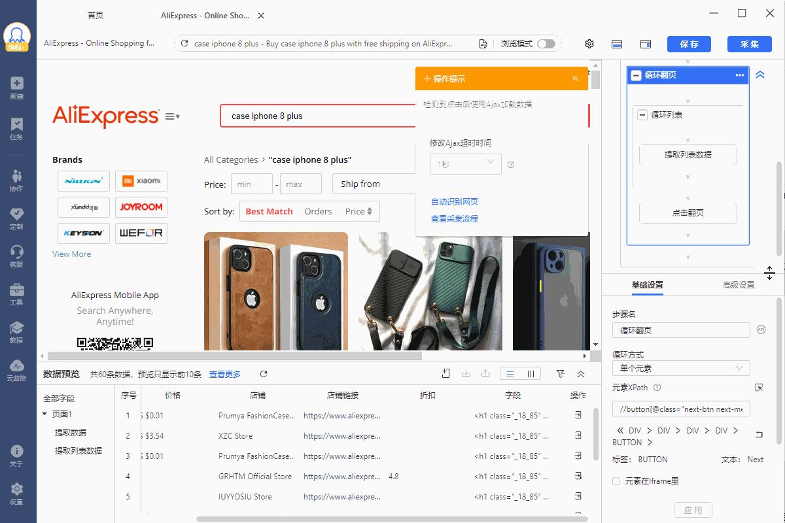Click the 保存 (Save) button

(689, 44)
